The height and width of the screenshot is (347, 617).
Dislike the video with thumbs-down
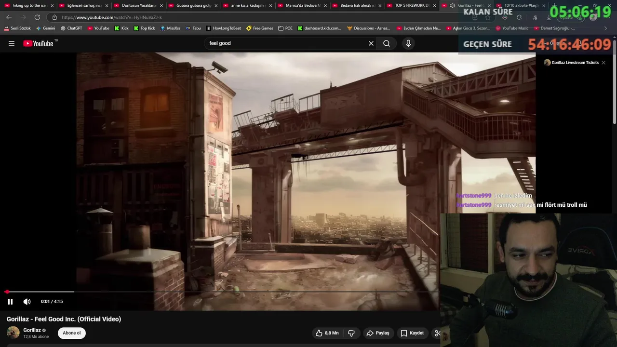point(351,333)
